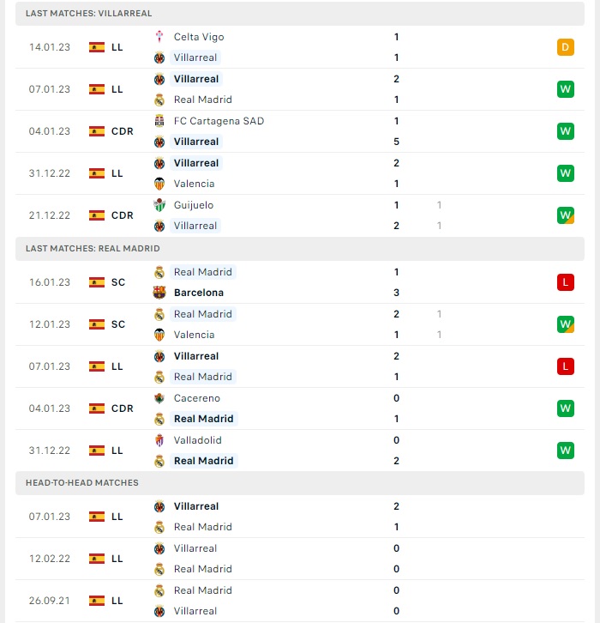The width and height of the screenshot is (600, 623).
Task: Open Valladolid vs Real Madrid match on 31.12.22
Action: 300,451
